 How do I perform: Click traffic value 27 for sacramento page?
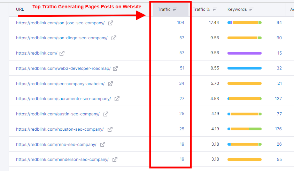click(x=182, y=99)
